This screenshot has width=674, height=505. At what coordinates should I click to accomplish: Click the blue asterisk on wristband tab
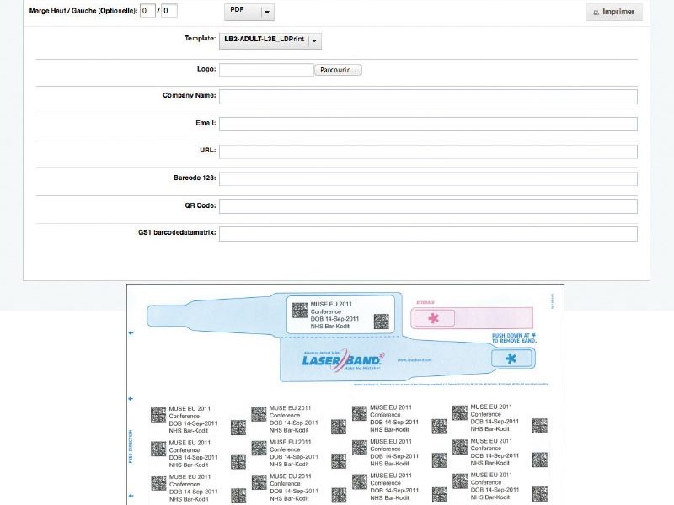point(510,359)
